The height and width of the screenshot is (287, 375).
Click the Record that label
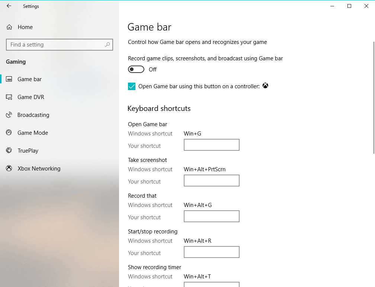(142, 196)
